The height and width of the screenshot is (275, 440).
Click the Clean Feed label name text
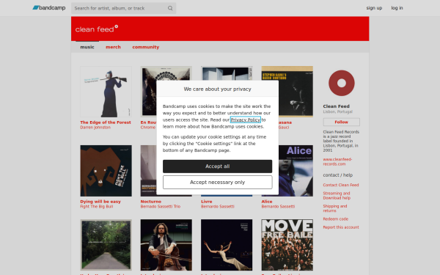(x=336, y=106)
